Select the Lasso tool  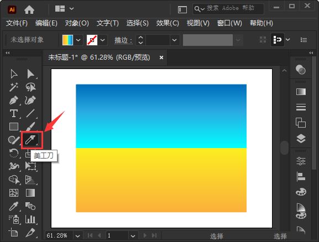pos(30,87)
